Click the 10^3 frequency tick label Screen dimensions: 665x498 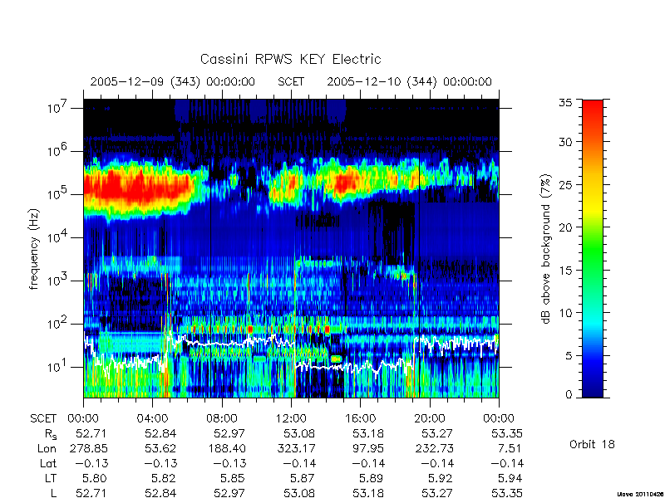click(57, 280)
